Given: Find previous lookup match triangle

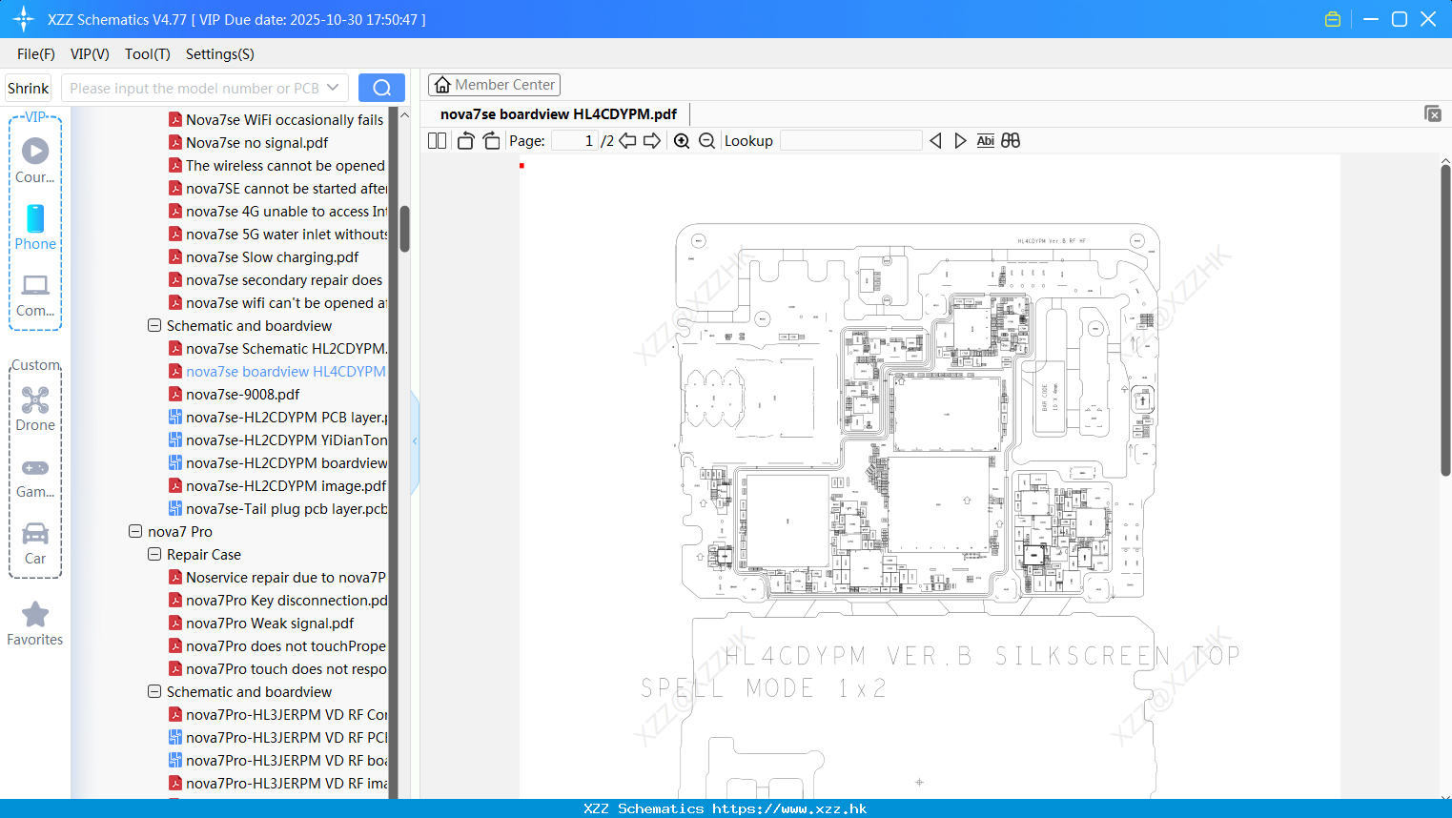Looking at the screenshot, I should 935,140.
